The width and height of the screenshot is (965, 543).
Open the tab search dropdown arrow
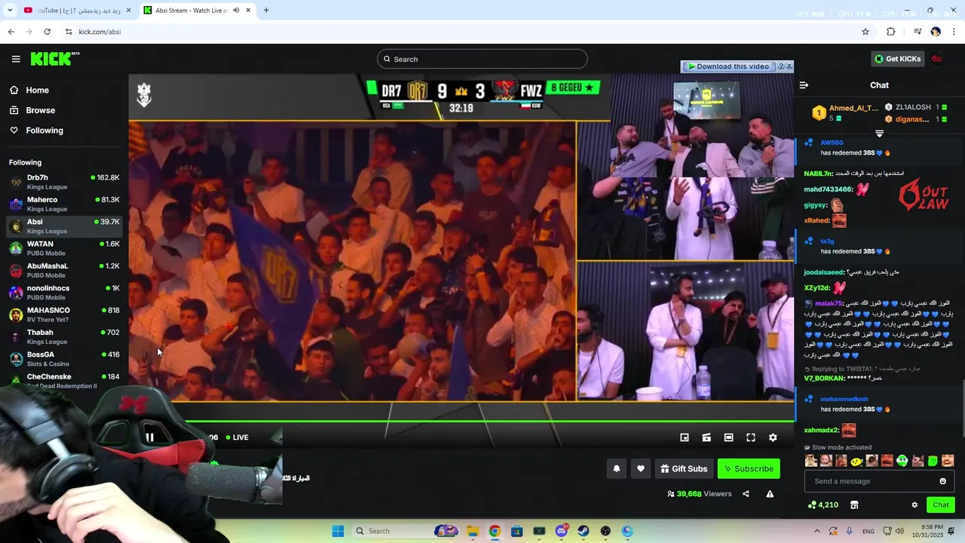tap(10, 11)
